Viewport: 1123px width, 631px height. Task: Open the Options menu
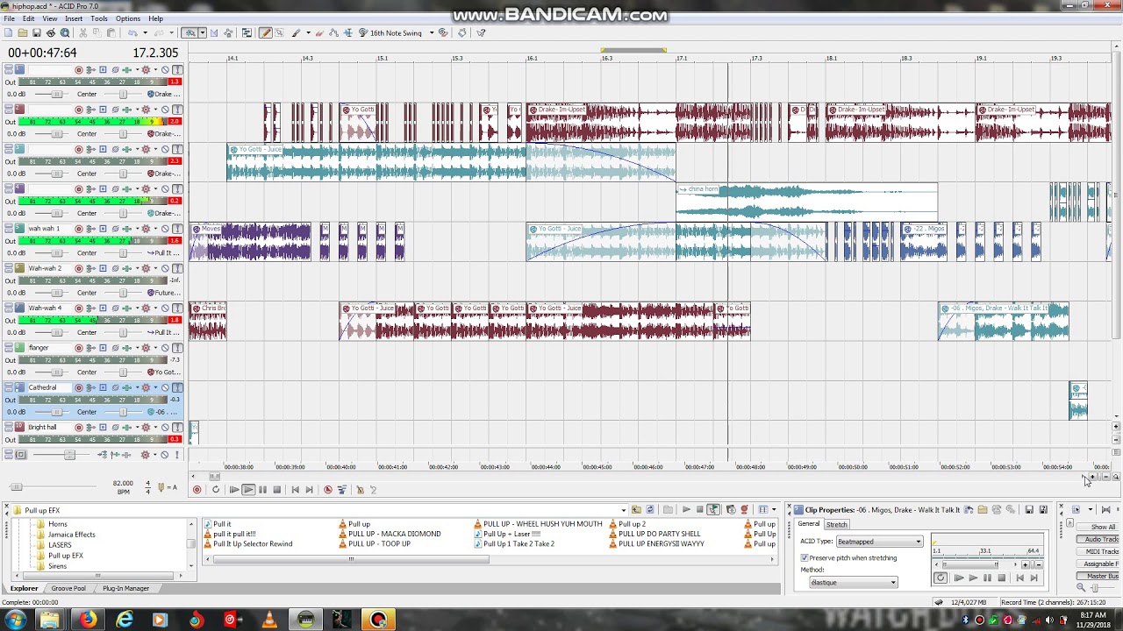[127, 18]
